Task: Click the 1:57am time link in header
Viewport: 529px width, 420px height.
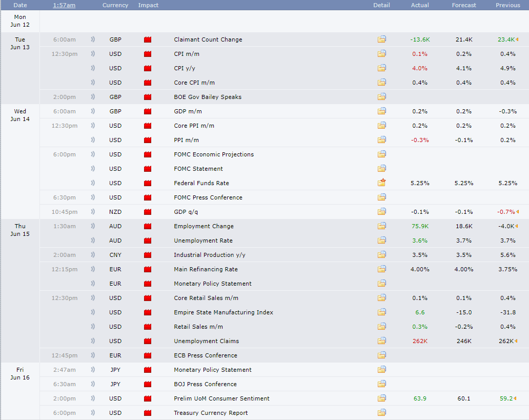Action: (64, 5)
